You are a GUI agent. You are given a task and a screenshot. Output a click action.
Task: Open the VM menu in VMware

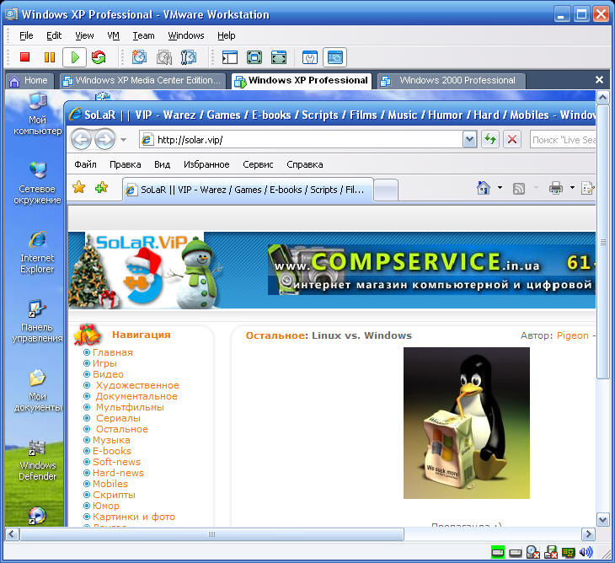pos(114,35)
